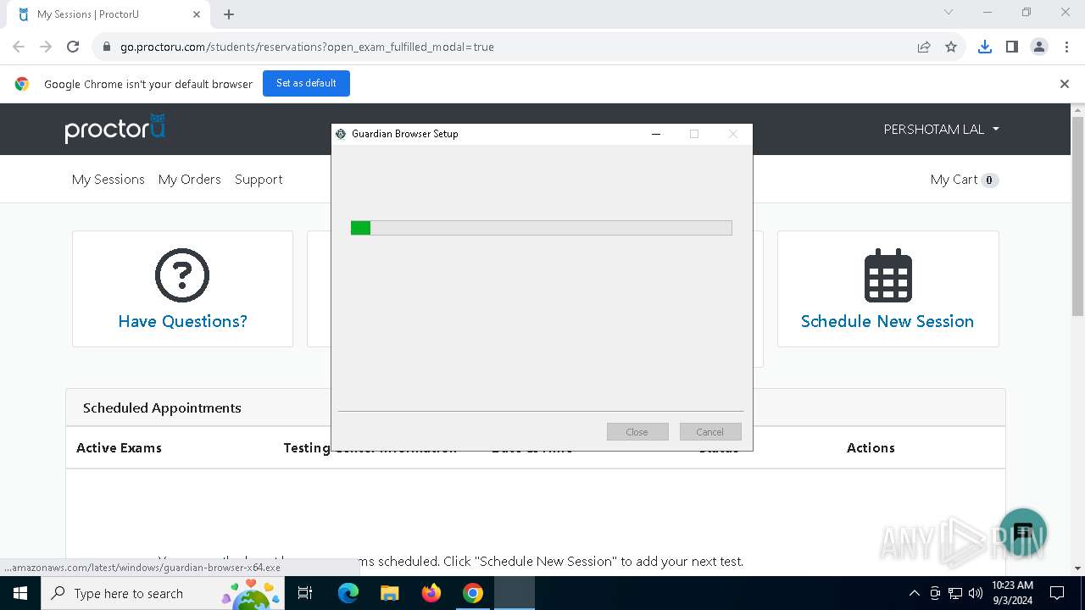This screenshot has width=1085, height=610.
Task: Go to My Sessions
Action: [x=108, y=180]
